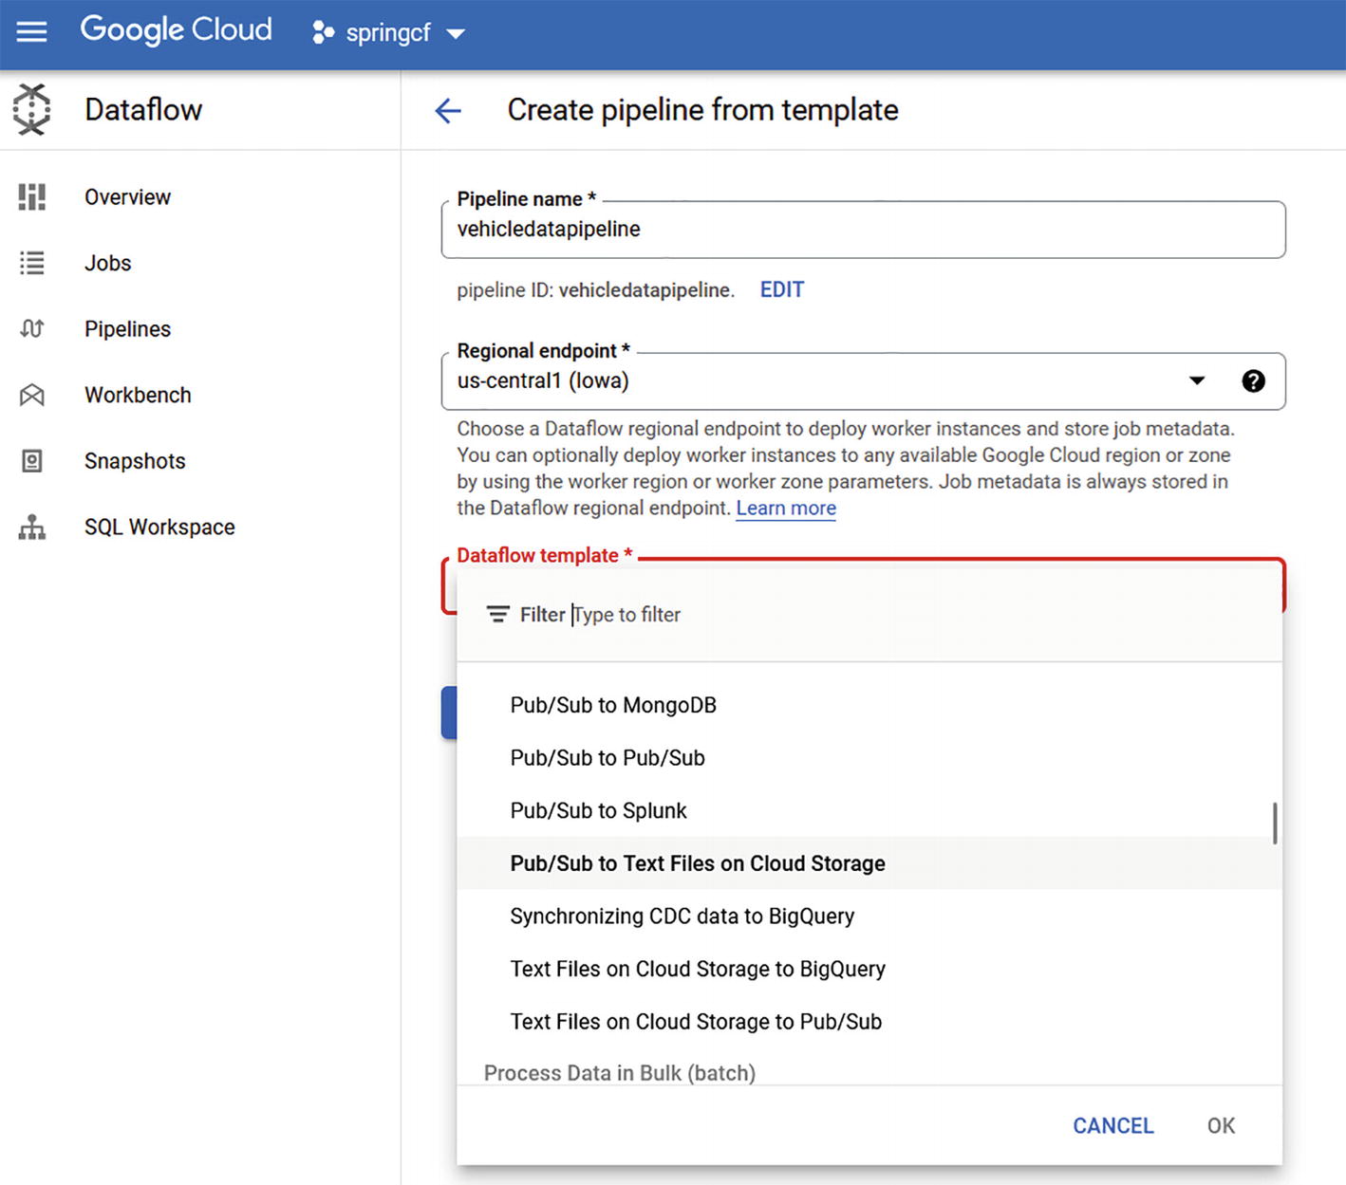
Task: Open the hamburger navigation menu
Action: point(31,32)
